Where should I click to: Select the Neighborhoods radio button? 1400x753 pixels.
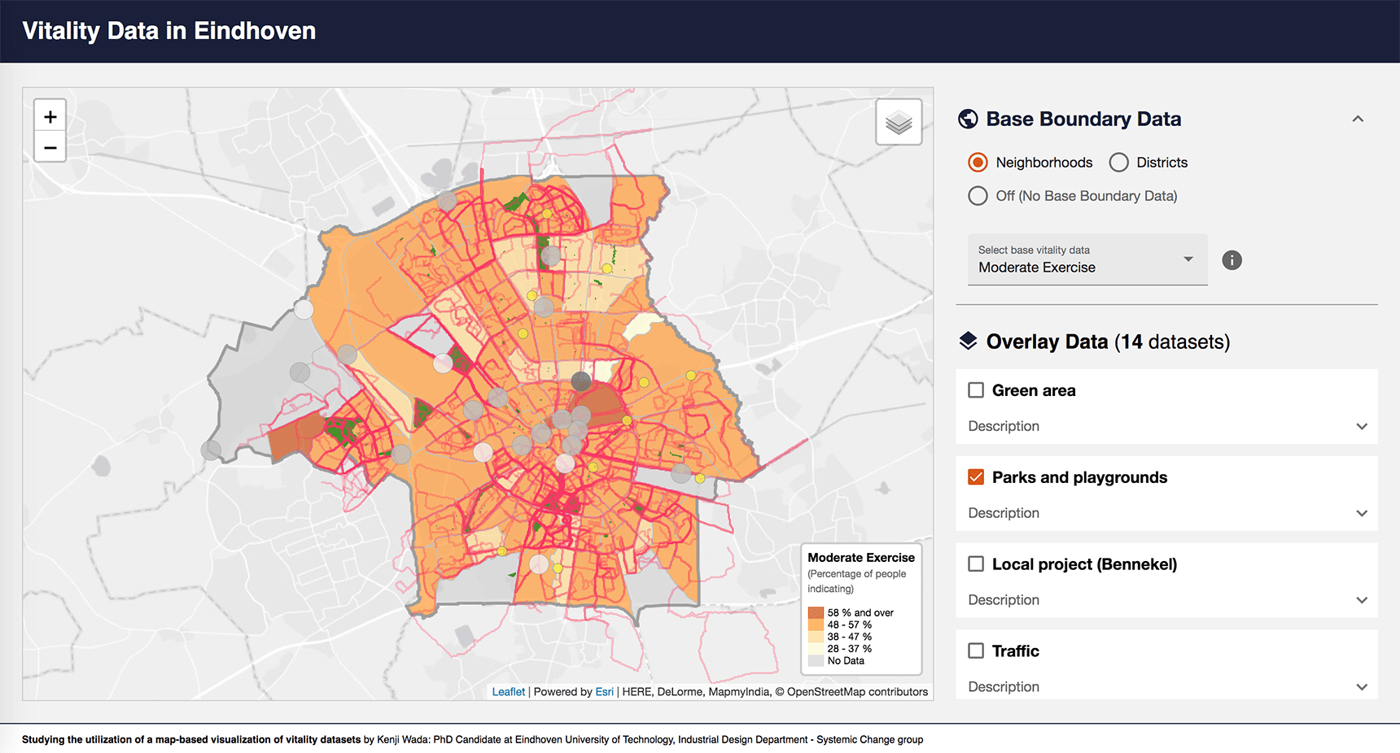[x=978, y=163]
